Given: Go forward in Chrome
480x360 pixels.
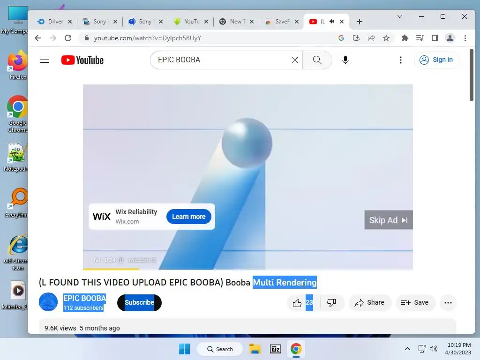Looking at the screenshot, I should pos(53,38).
